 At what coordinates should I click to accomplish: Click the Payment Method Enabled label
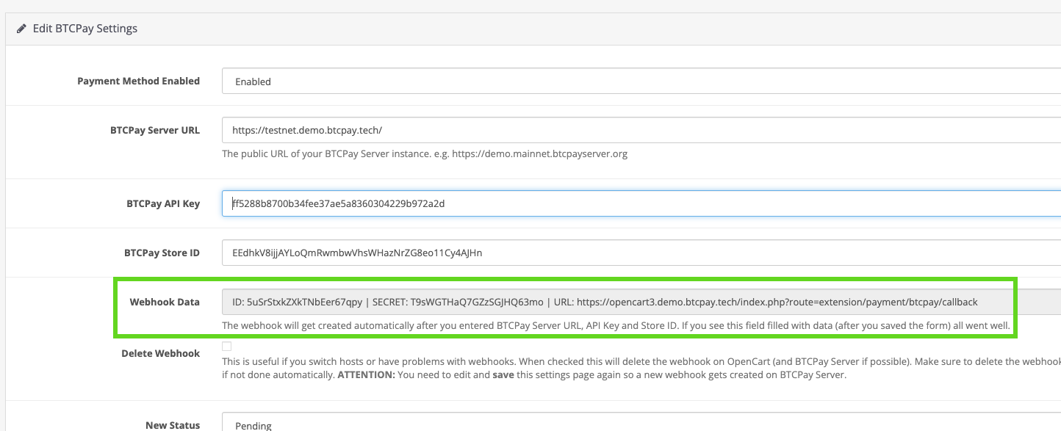pyautogui.click(x=138, y=81)
